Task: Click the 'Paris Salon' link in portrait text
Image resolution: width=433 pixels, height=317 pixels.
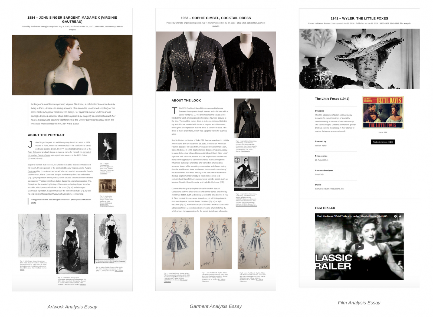Action: pyautogui.click(x=33, y=152)
